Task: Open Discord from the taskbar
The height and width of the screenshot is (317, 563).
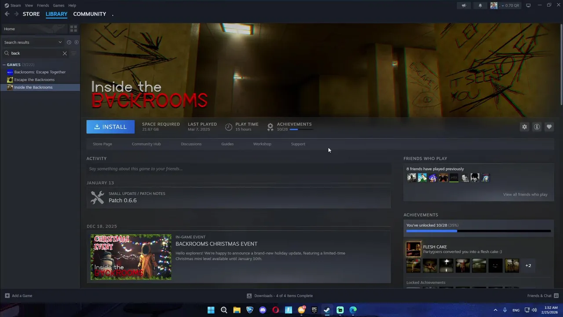Action: 263,310
